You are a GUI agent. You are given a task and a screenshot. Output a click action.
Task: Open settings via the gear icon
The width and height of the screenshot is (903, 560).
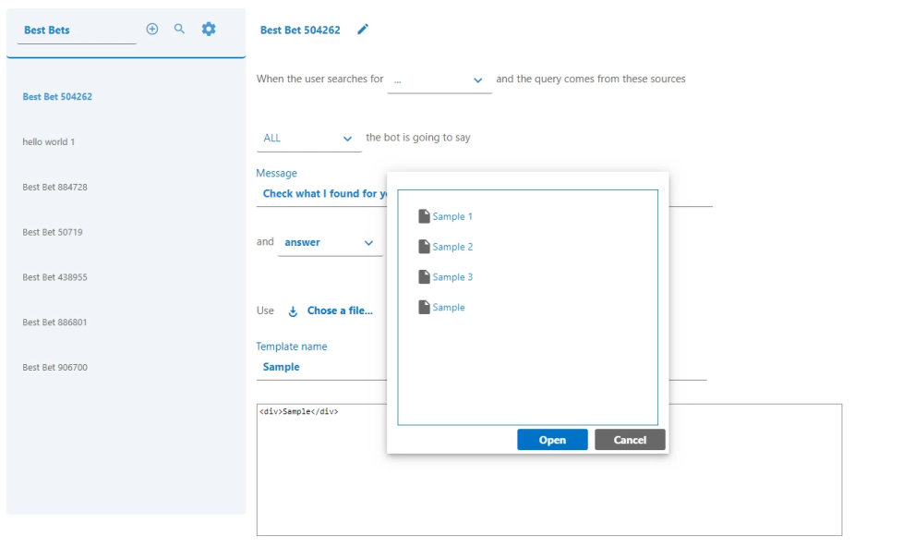pyautogui.click(x=209, y=30)
